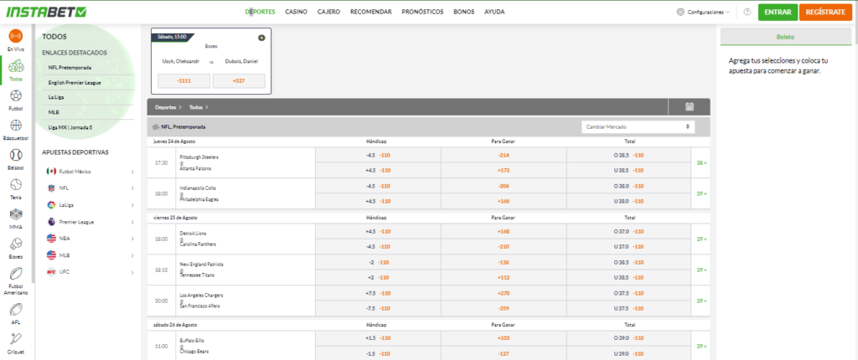Open English Premier League featured link
The height and width of the screenshot is (360, 858).
tap(75, 83)
